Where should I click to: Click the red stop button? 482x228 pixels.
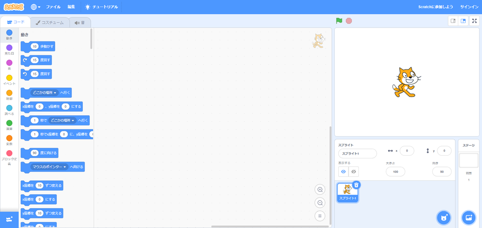click(349, 21)
